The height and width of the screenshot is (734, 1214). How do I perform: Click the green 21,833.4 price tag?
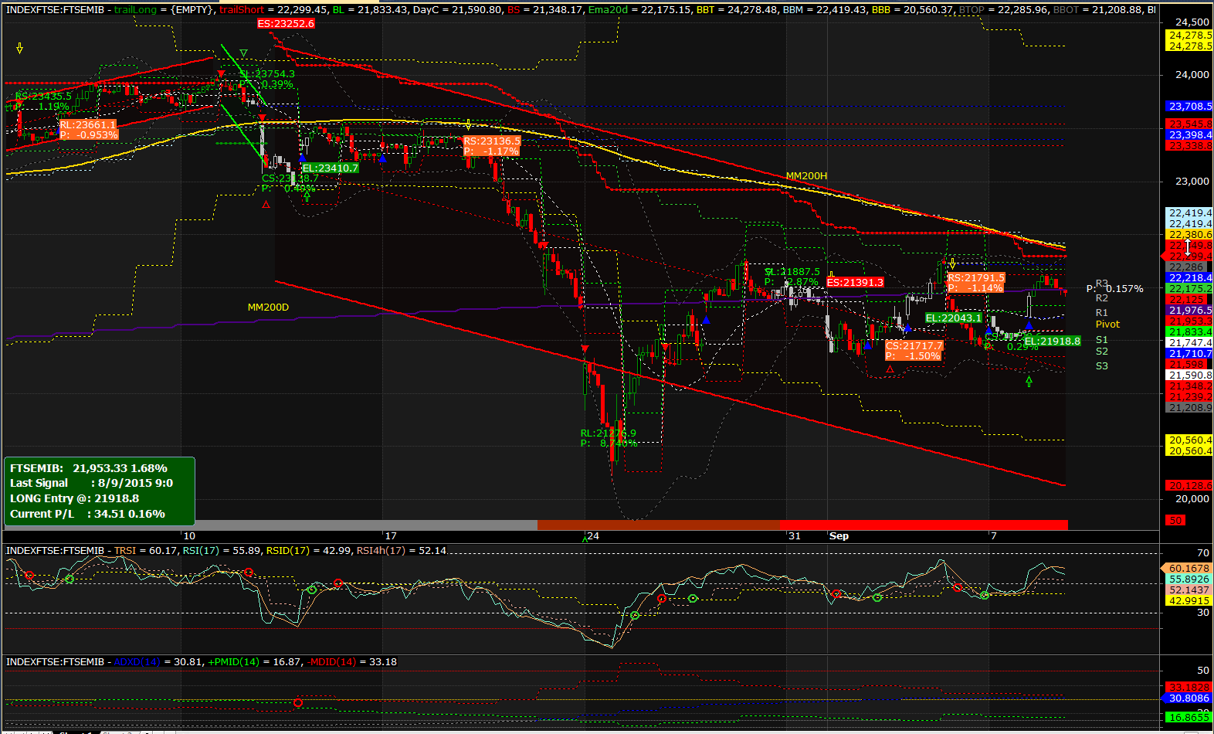1189,332
